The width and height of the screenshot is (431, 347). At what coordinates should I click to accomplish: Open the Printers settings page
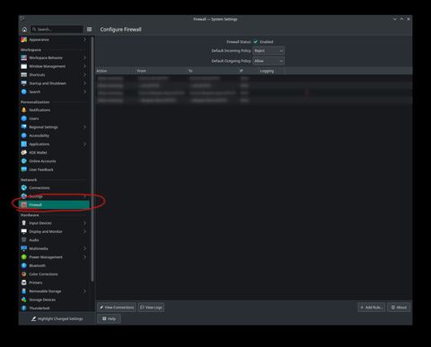[x=54, y=282]
